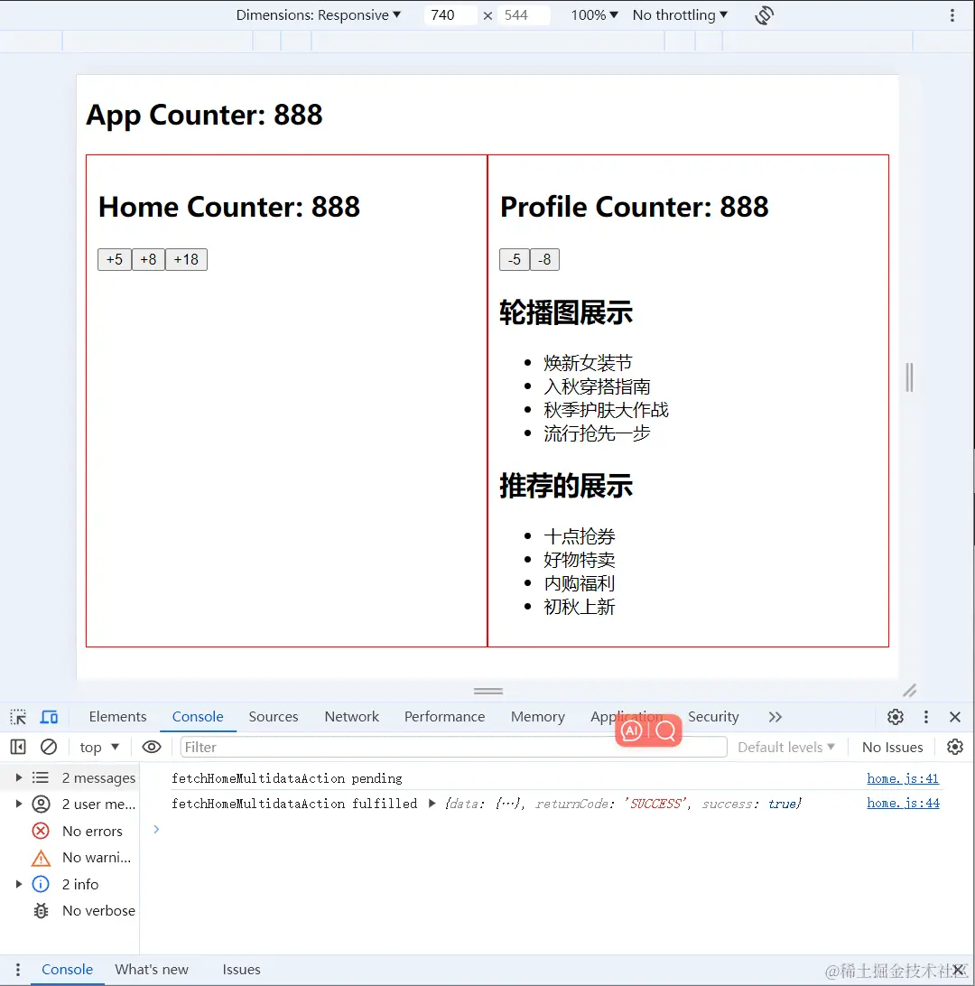
Task: Show console sidebar toggle icon
Action: pos(18,747)
